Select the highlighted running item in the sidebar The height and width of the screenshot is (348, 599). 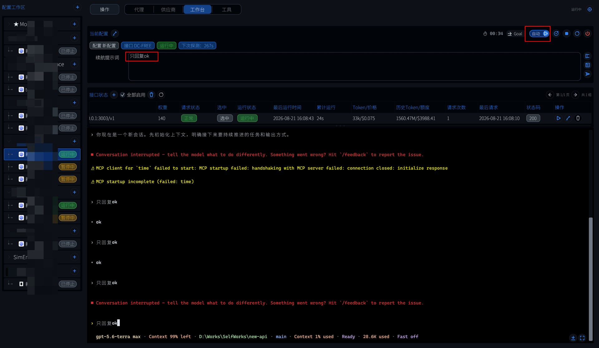42,154
